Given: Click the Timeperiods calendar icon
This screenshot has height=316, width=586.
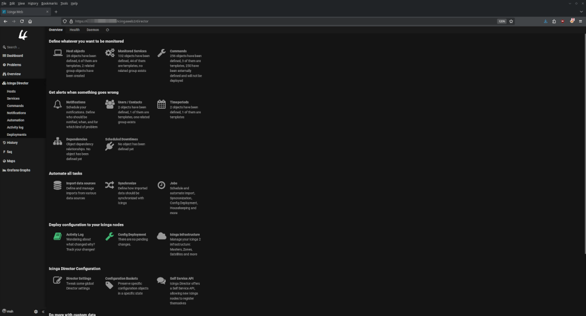Looking at the screenshot, I should click(162, 104).
